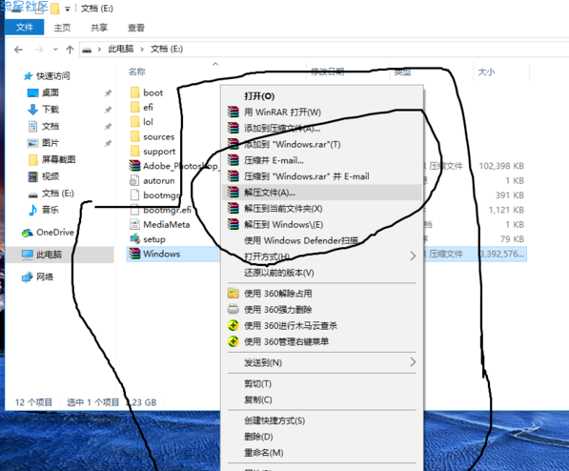Select OneDrive in the navigation pane

(x=55, y=233)
